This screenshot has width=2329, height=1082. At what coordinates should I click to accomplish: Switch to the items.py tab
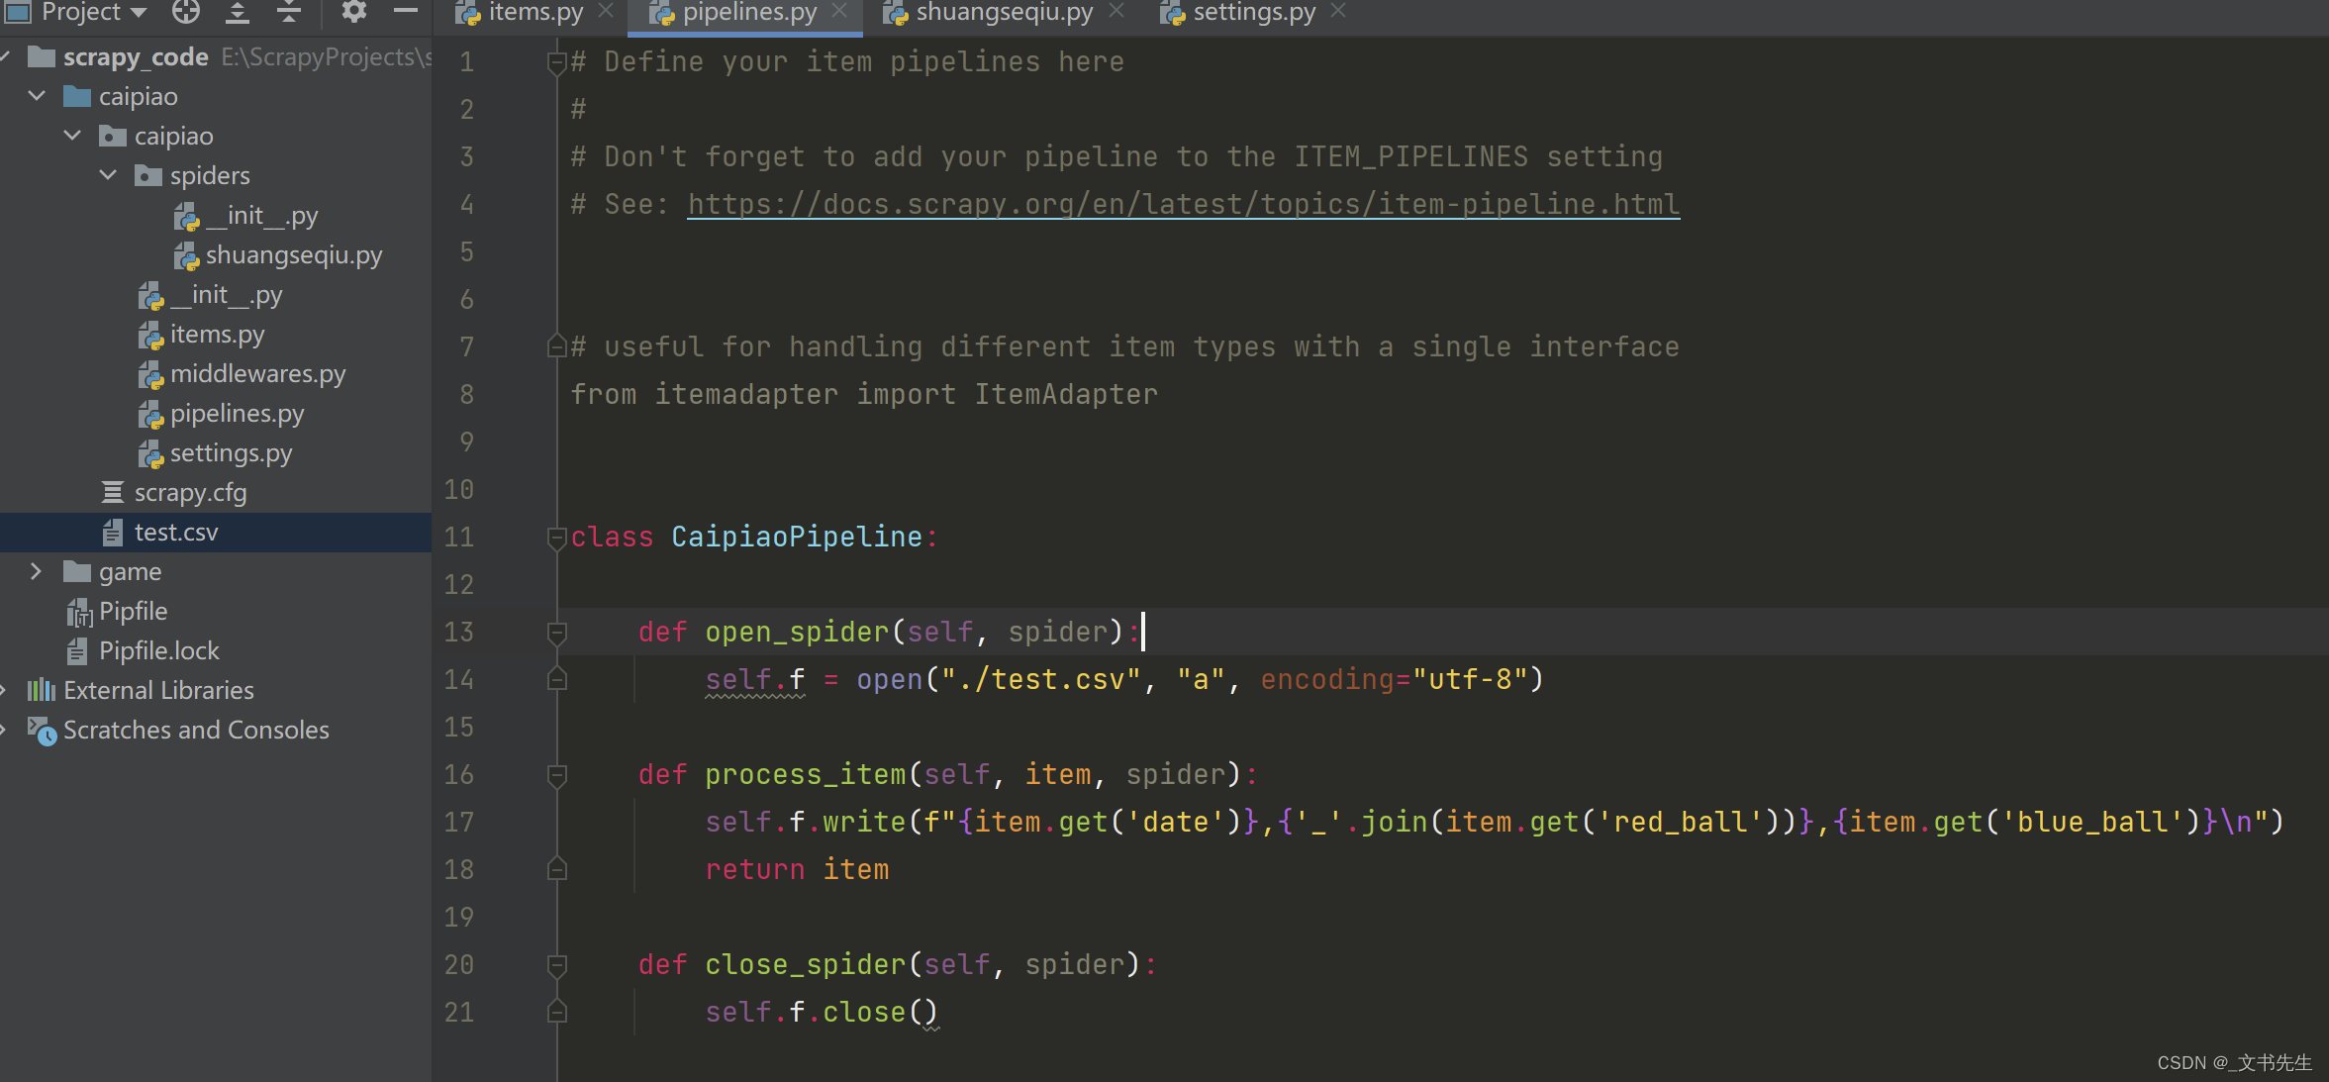[x=535, y=12]
